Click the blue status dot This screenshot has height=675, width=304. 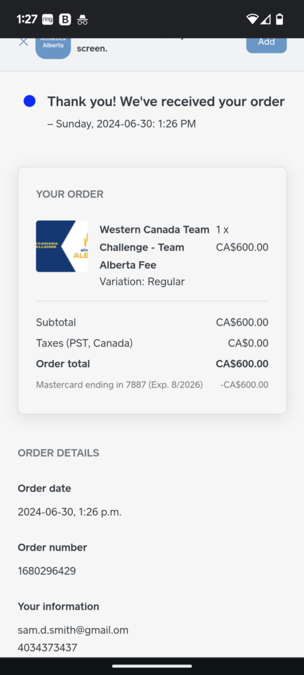click(x=29, y=102)
